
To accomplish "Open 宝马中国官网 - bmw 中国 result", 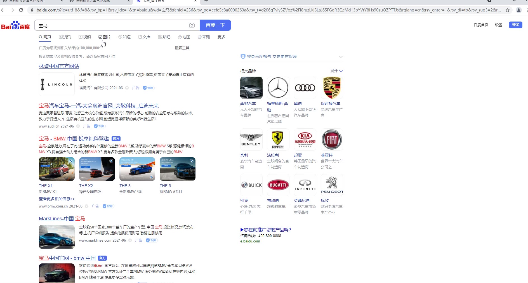I will coord(67,258).
